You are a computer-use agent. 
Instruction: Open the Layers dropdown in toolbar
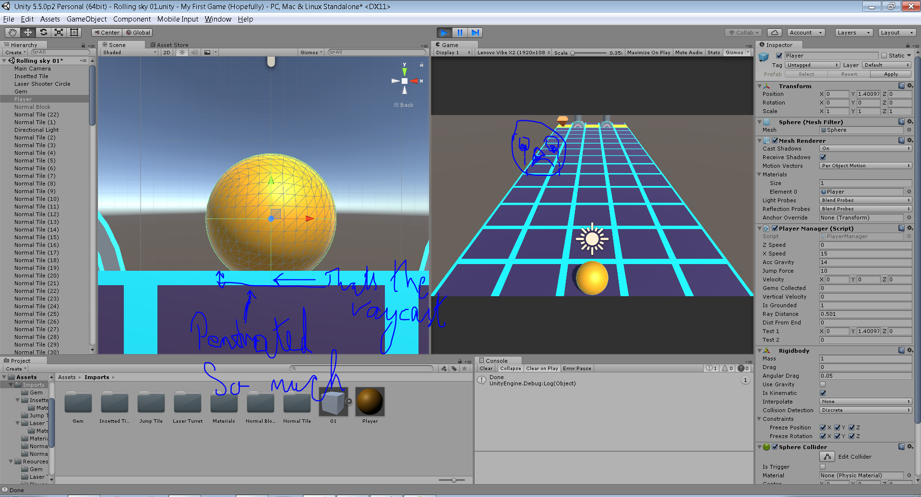click(854, 33)
